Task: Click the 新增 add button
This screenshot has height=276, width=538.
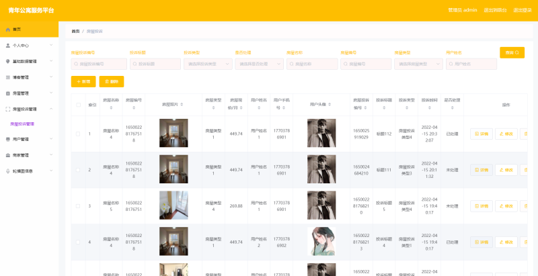Action: point(83,81)
